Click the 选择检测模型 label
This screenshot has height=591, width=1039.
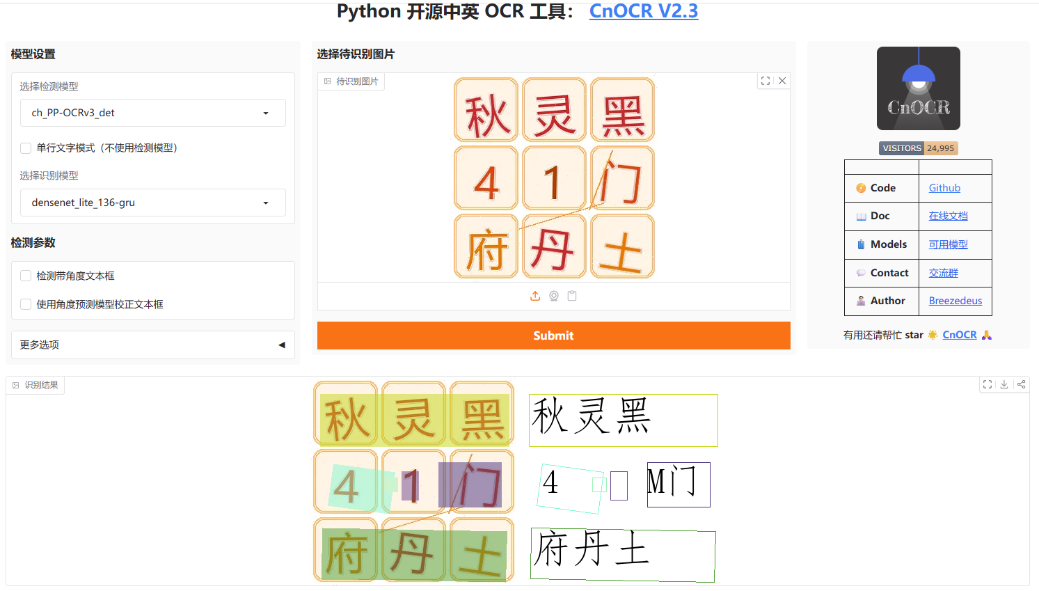pyautogui.click(x=49, y=86)
